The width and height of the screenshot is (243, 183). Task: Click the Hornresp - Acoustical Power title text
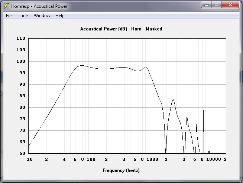click(39, 6)
